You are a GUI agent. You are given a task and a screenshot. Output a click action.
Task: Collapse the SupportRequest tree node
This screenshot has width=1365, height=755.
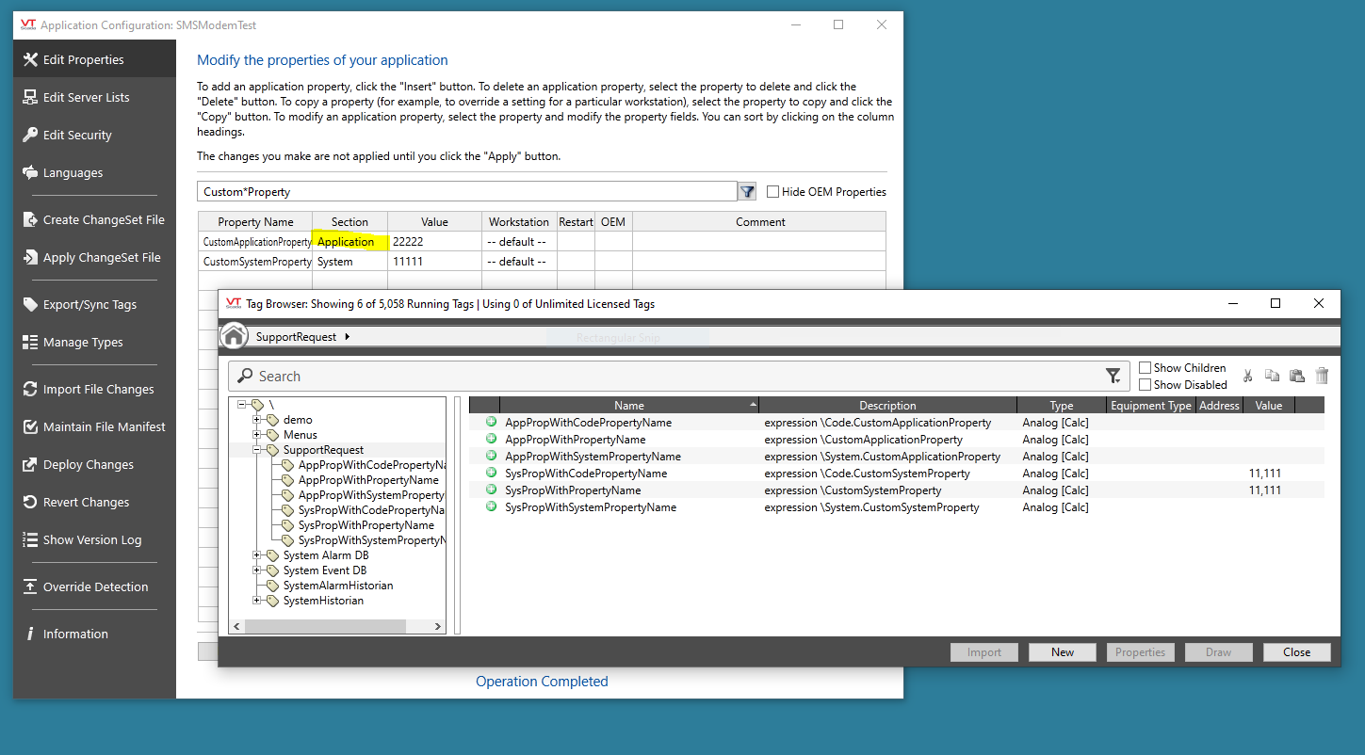coord(256,450)
